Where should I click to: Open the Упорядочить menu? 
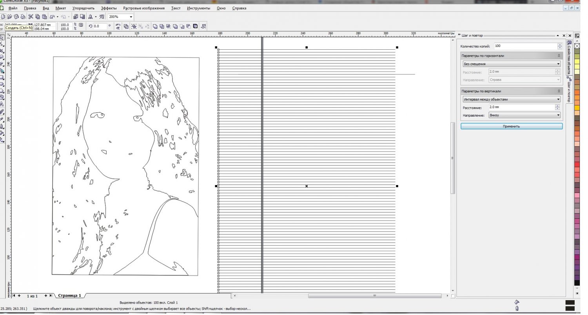tap(83, 8)
